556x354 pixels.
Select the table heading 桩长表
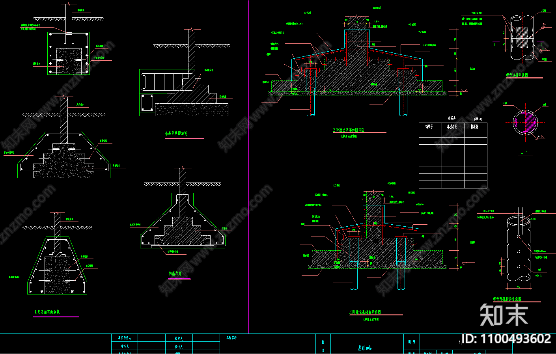pyautogui.click(x=452, y=118)
